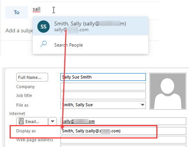Click the Web page address field

[123, 140]
